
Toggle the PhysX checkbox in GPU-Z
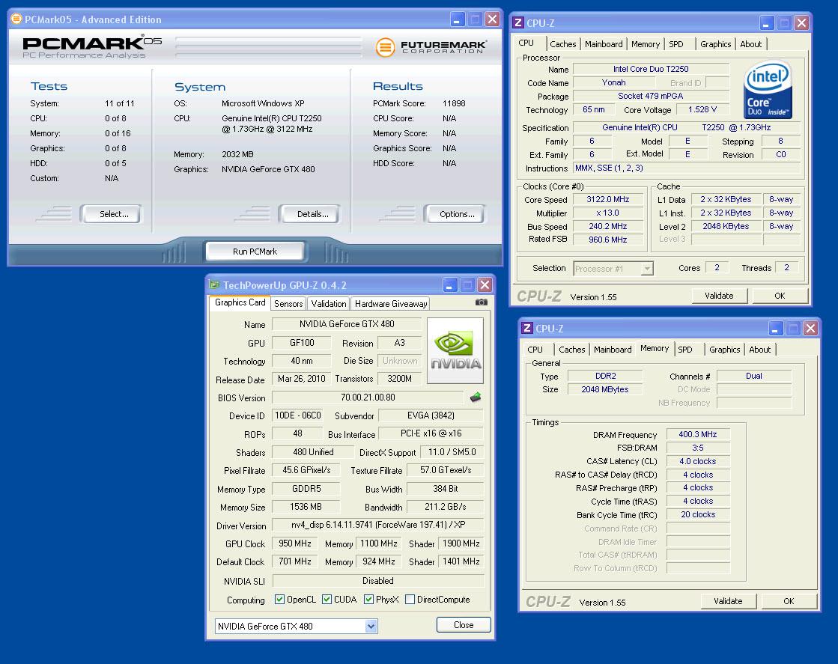pos(368,600)
